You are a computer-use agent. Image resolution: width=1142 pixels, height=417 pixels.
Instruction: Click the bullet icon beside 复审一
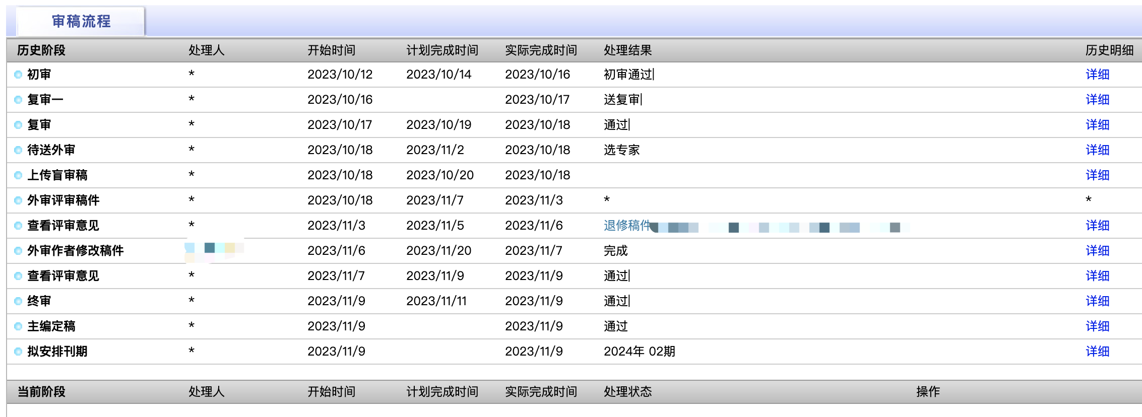[x=18, y=100]
